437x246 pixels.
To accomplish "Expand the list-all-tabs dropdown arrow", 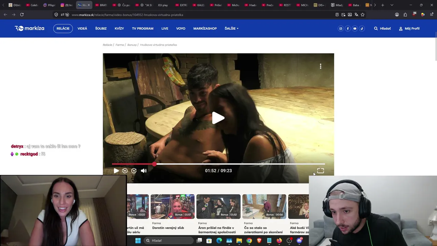I will [392, 5].
